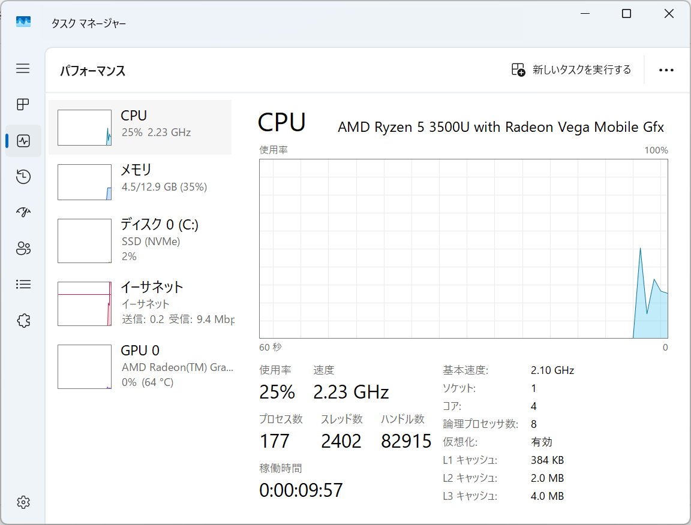The height and width of the screenshot is (525, 691).
Task: Select the Performance page icon
Action: (x=23, y=141)
